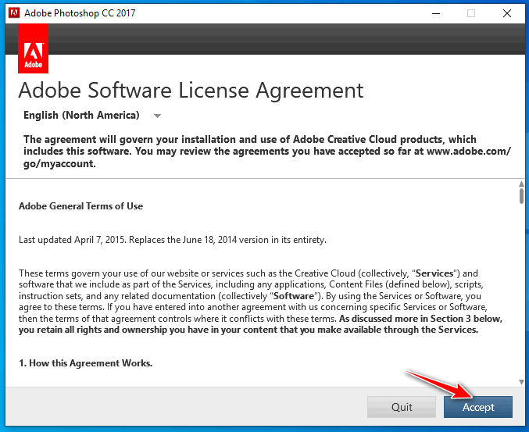Click the Adobe Software License Agreement title

(191, 90)
